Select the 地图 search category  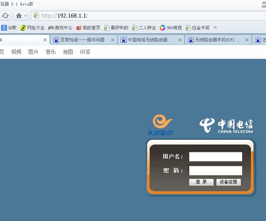click(68, 52)
